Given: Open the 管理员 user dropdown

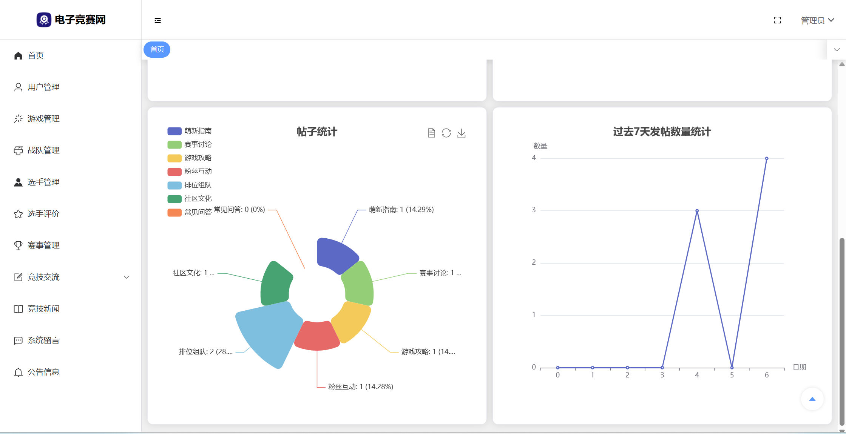Looking at the screenshot, I should point(817,20).
